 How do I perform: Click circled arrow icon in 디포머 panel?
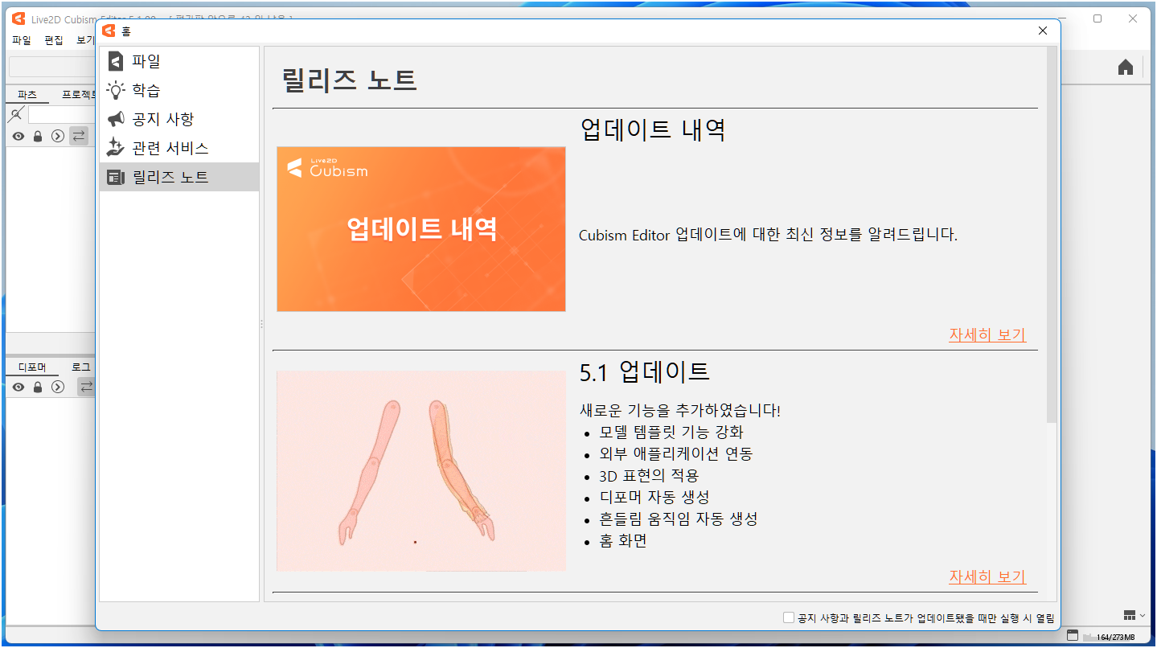point(57,387)
